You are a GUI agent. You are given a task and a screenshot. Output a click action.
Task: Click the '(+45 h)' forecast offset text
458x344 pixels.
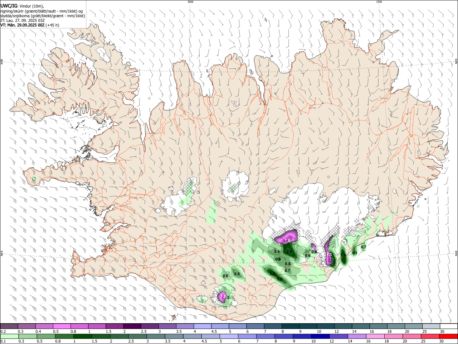pyautogui.click(x=52, y=25)
